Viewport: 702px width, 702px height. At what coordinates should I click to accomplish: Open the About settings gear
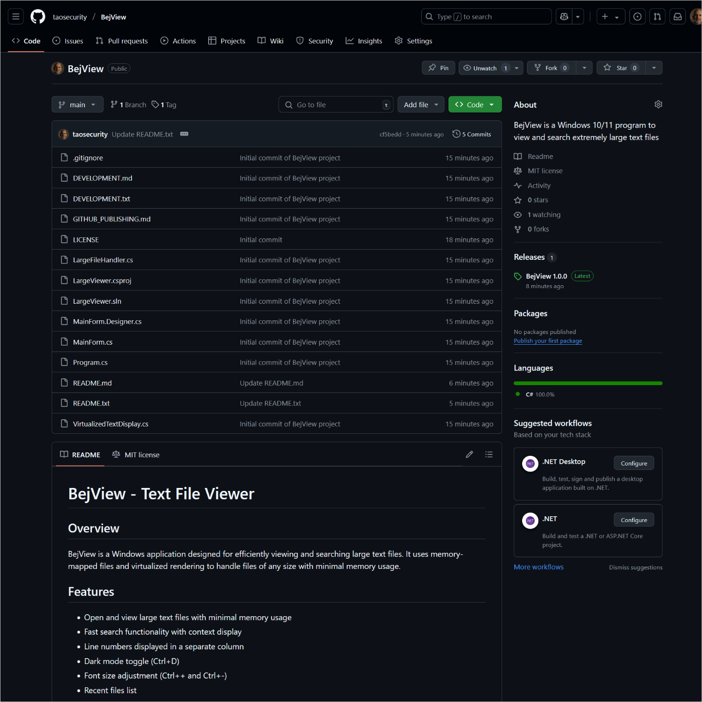click(658, 104)
